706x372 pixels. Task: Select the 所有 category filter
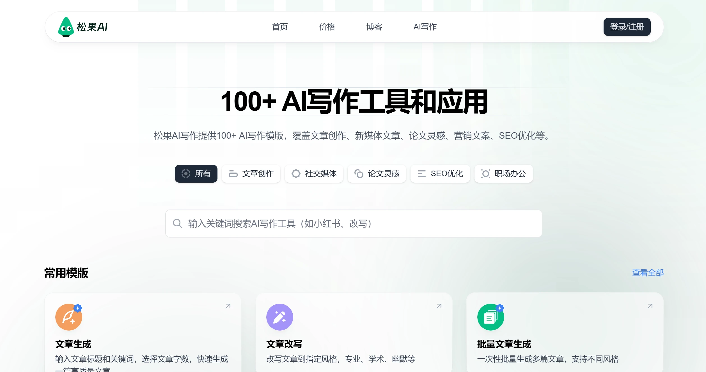196,174
